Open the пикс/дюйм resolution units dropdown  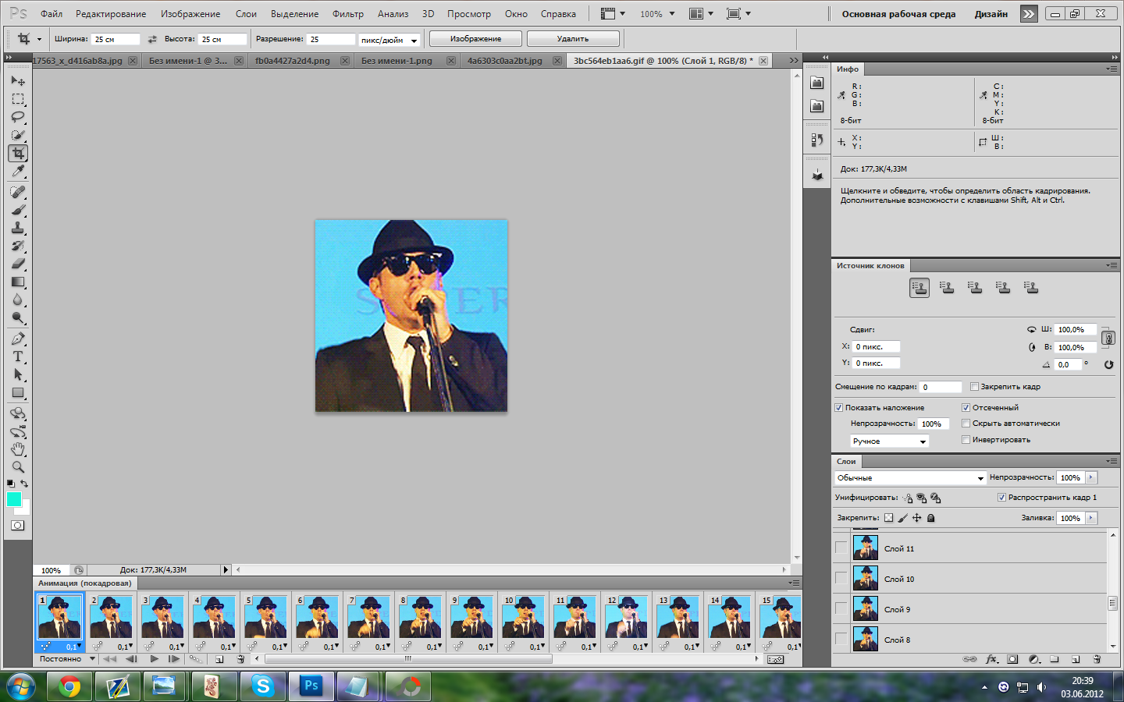coord(389,40)
